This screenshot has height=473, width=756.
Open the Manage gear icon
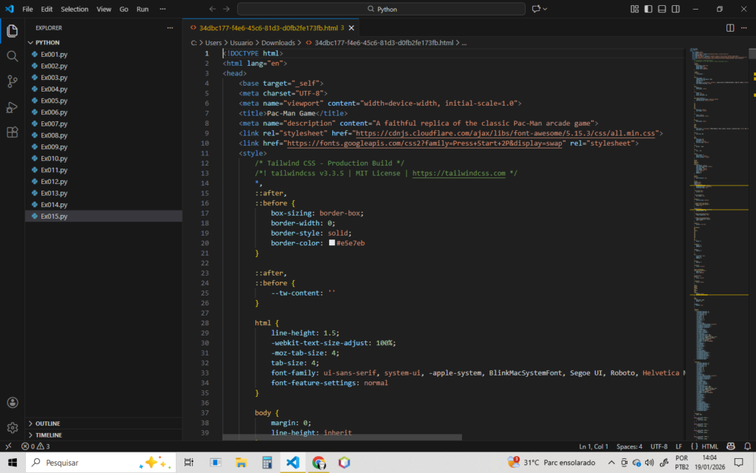[13, 428]
